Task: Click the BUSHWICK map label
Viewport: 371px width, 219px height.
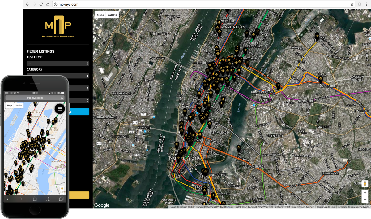Action: click(303, 192)
